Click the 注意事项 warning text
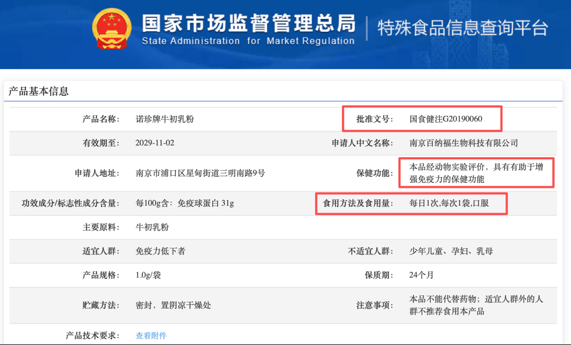The height and width of the screenshot is (345, 571). click(x=476, y=305)
